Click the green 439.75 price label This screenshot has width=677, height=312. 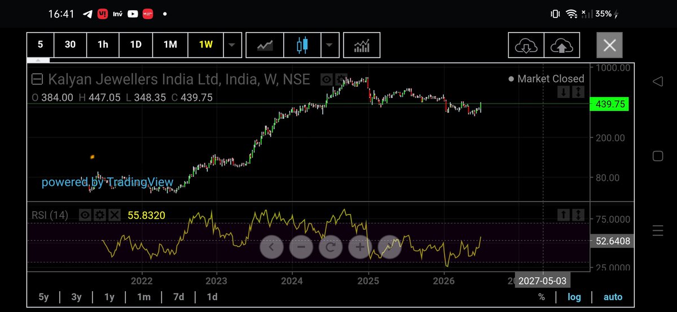(608, 104)
